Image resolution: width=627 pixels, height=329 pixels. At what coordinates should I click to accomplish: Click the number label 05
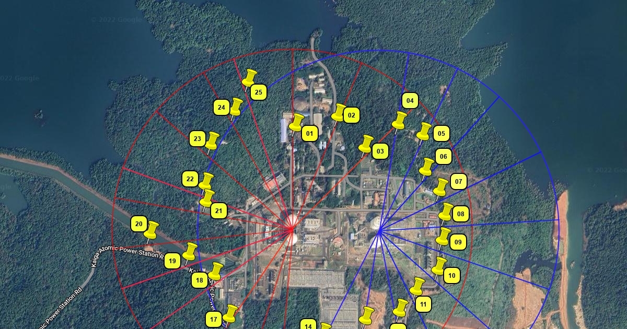coord(441,134)
